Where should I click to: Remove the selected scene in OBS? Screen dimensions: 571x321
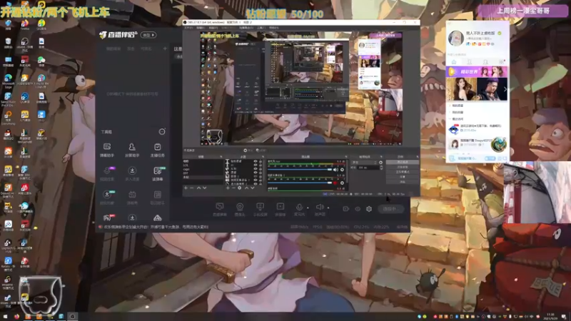pos(192,188)
